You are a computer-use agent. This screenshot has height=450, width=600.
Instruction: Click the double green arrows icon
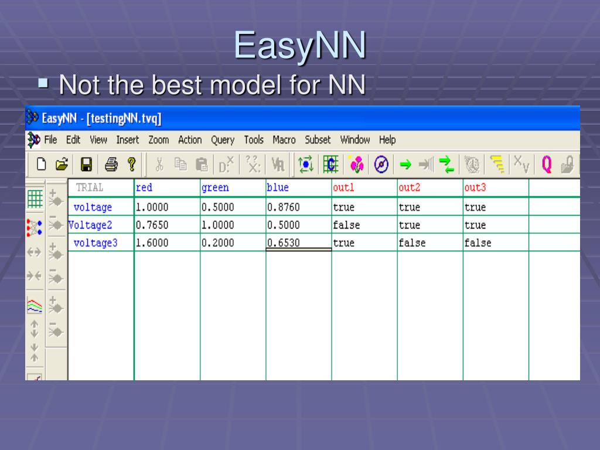pos(446,165)
